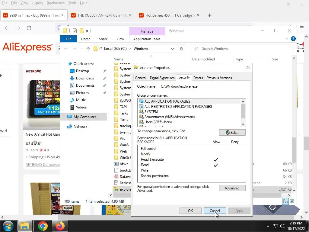Launch Chrome from the taskbar
Image resolution: width=309 pixels, height=232 pixels.
click(43, 226)
